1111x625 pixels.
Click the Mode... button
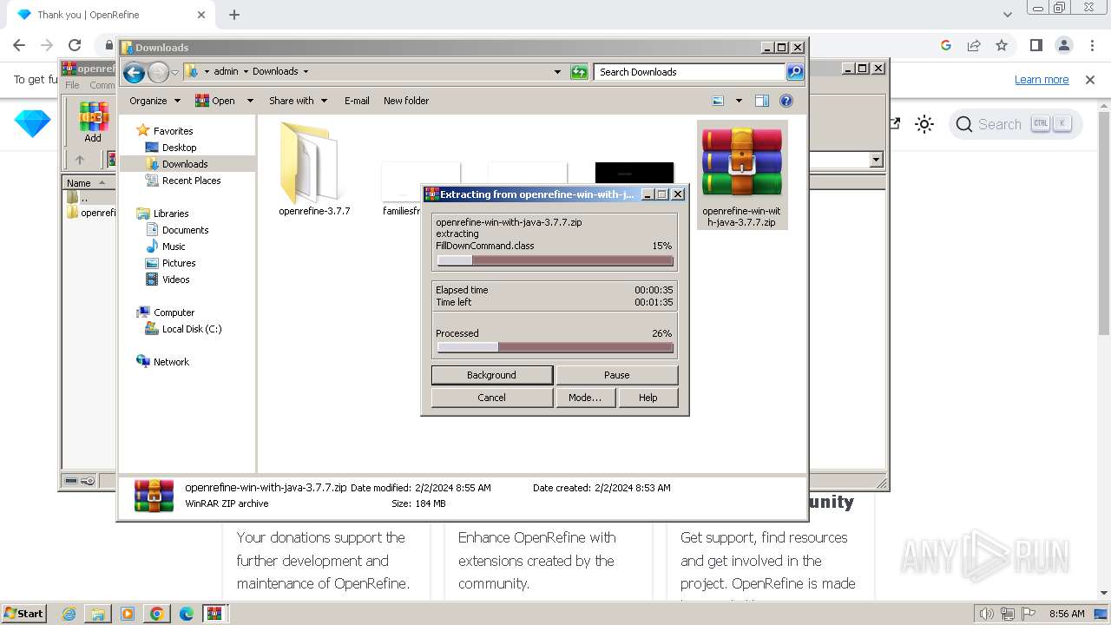(584, 398)
